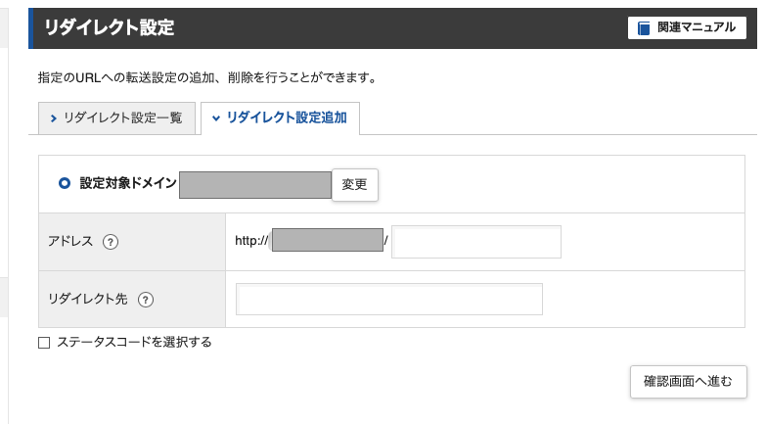The image size is (766, 424).
Task: Proceed with the 確認画面へ進む button
Action: click(689, 382)
